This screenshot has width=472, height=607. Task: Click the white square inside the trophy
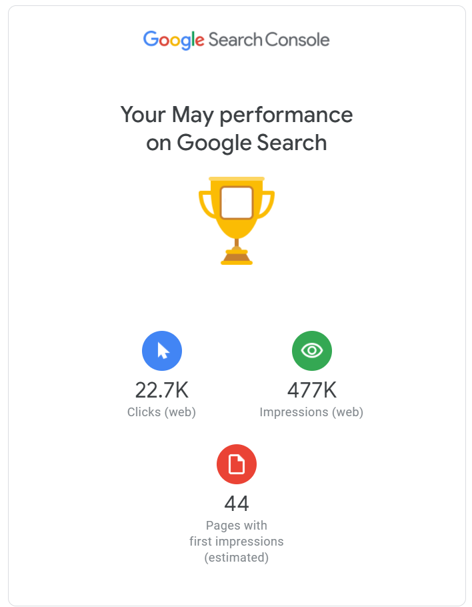pos(237,203)
